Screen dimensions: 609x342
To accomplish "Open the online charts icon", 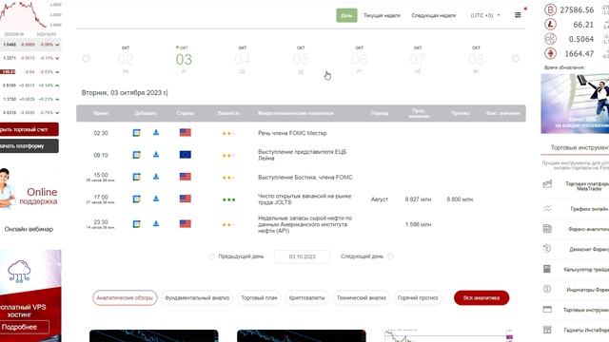I will click(x=547, y=209).
